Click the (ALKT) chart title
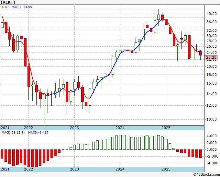 point(8,2)
